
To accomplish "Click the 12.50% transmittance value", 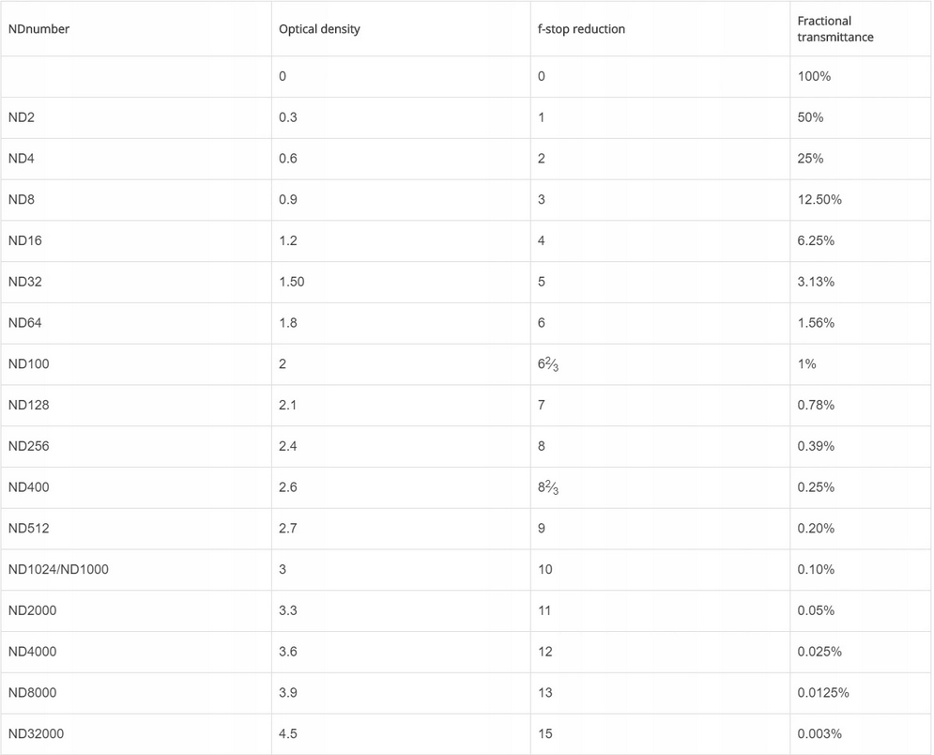I will click(819, 199).
